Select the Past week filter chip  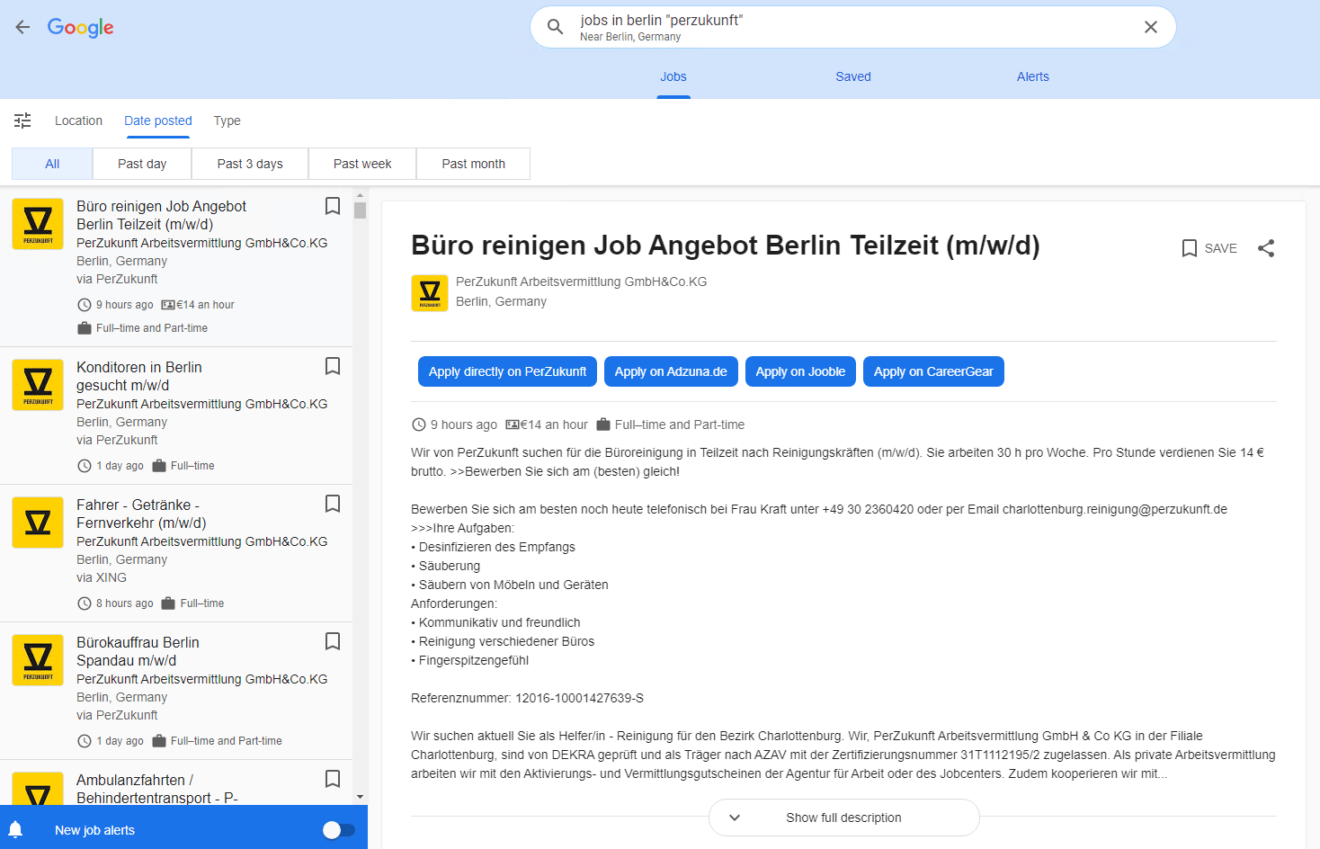coord(361,163)
